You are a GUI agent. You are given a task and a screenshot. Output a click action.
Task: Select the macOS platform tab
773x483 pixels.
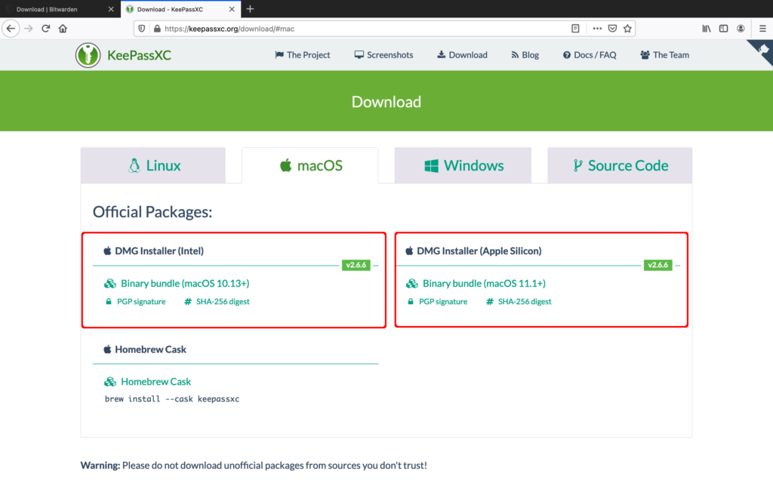pos(310,165)
